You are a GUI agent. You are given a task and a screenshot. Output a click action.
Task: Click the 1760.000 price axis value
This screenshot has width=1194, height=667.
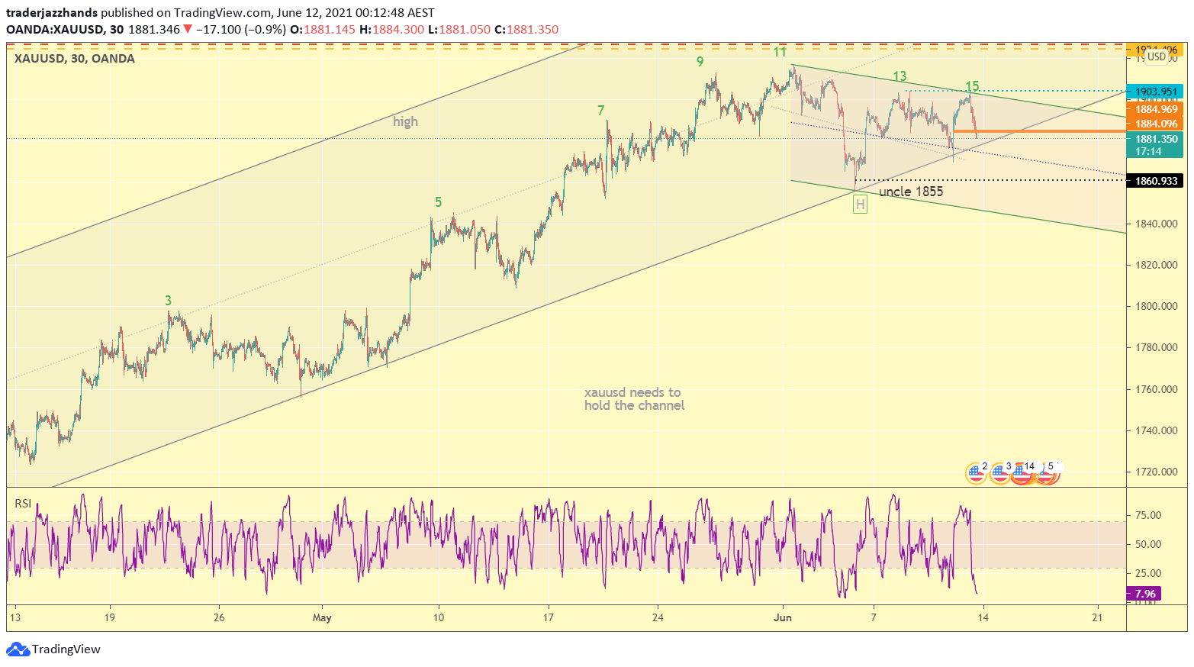tap(1156, 389)
